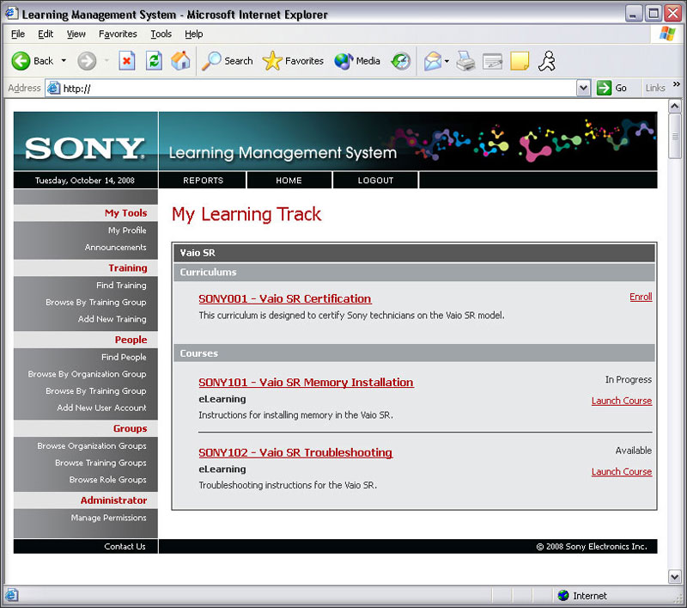
Task: Click the Enroll link for Vaio SR Certification
Action: tap(641, 297)
